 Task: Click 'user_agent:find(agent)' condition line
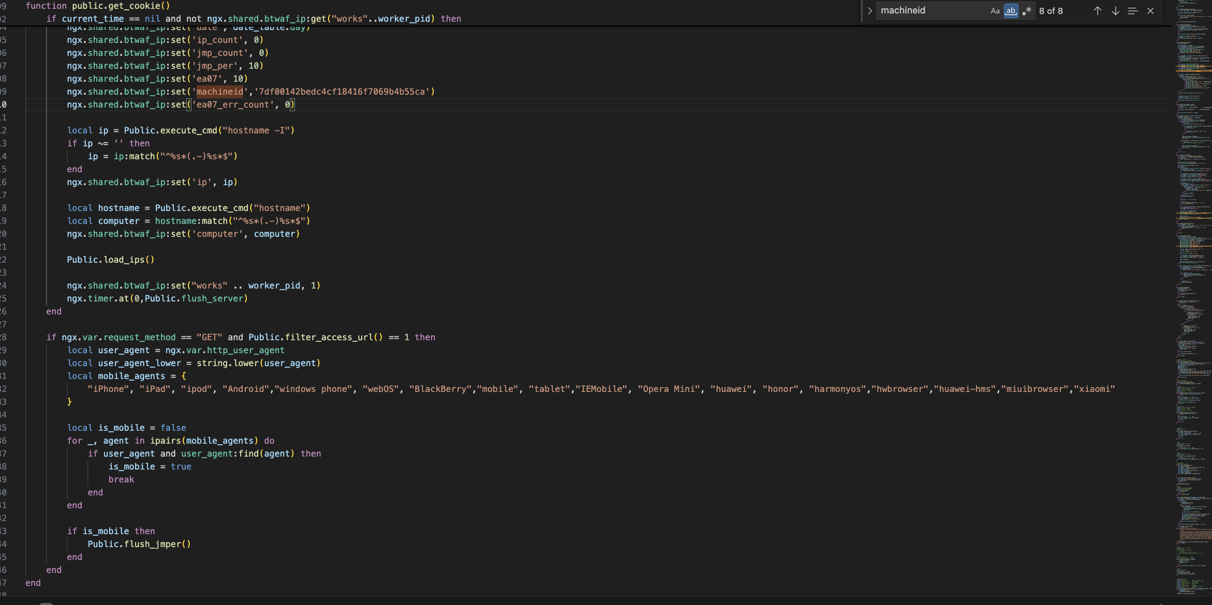(204, 453)
